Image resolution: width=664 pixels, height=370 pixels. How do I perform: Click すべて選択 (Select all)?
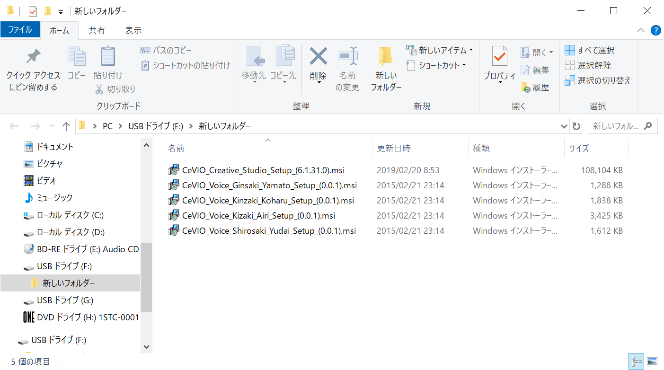[590, 50]
